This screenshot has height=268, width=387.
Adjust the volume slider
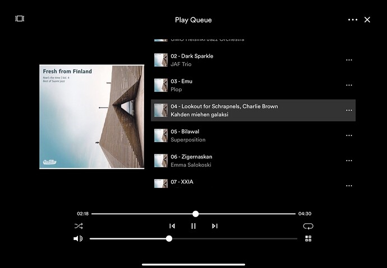pyautogui.click(x=193, y=238)
